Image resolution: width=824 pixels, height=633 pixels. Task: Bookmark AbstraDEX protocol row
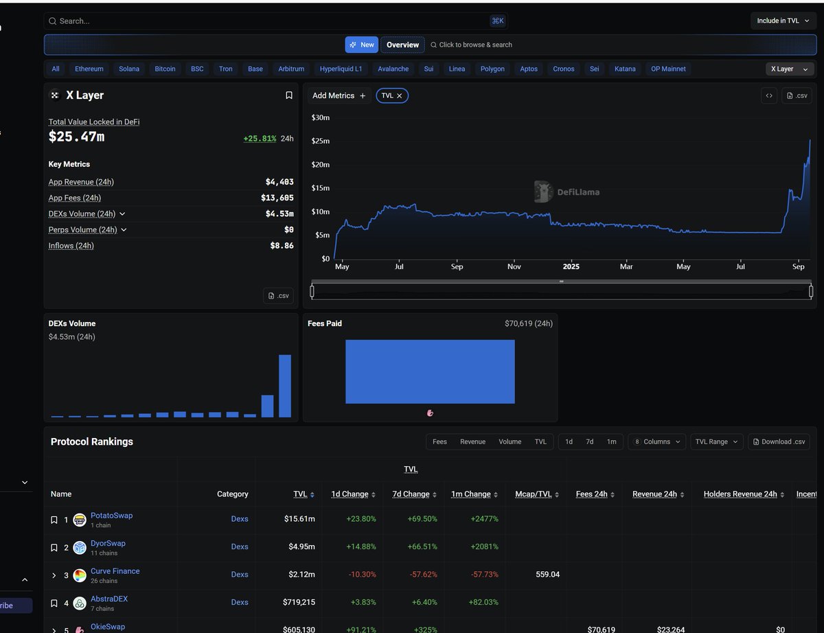point(54,603)
